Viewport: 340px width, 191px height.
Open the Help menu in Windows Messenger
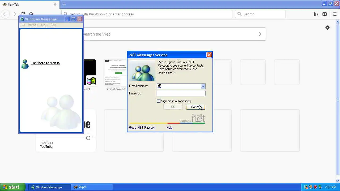(x=53, y=25)
